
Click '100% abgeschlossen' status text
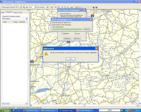(58, 27)
